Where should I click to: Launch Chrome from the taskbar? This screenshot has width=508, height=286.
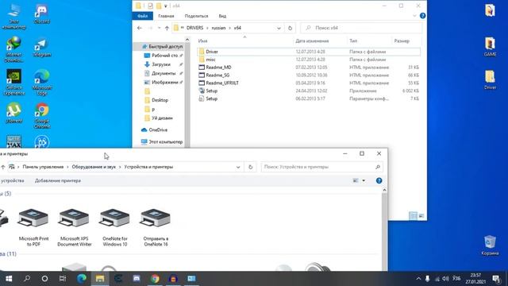tap(155, 279)
